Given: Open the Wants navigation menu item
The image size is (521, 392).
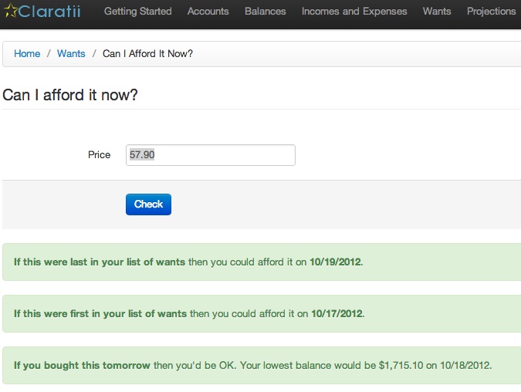Looking at the screenshot, I should (437, 12).
